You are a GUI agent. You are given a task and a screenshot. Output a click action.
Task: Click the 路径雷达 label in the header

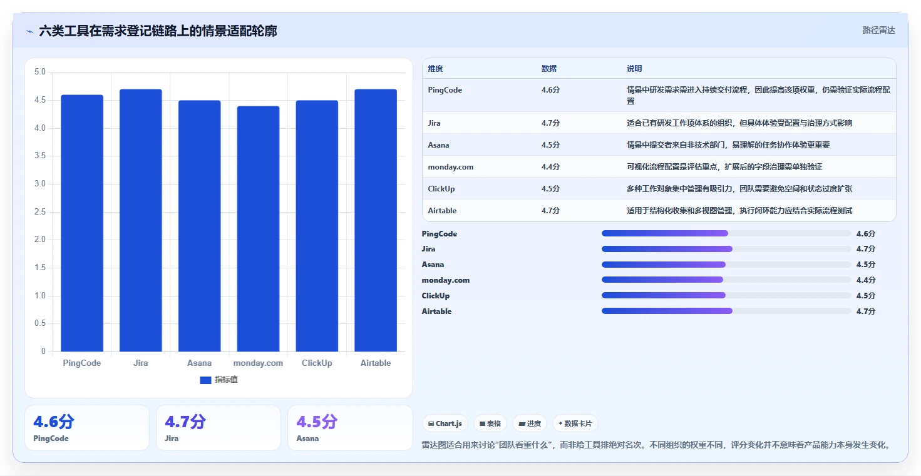coord(879,30)
